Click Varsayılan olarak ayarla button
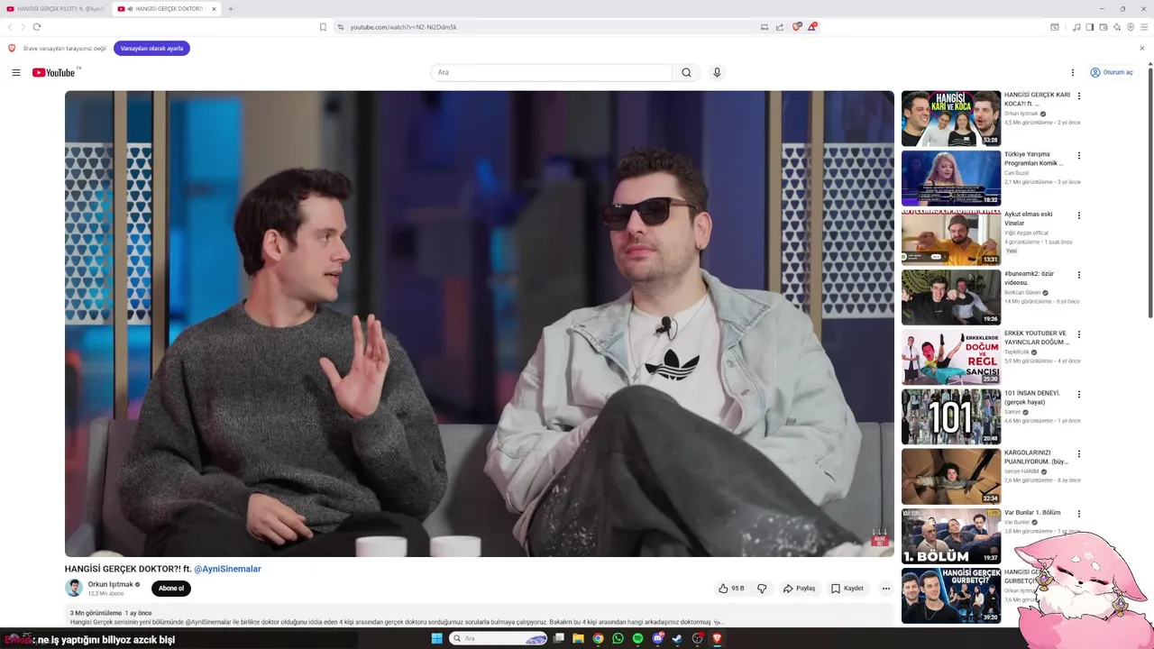 point(151,49)
